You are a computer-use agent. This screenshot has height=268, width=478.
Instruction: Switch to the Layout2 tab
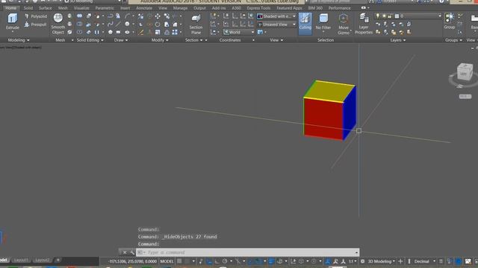click(42, 261)
